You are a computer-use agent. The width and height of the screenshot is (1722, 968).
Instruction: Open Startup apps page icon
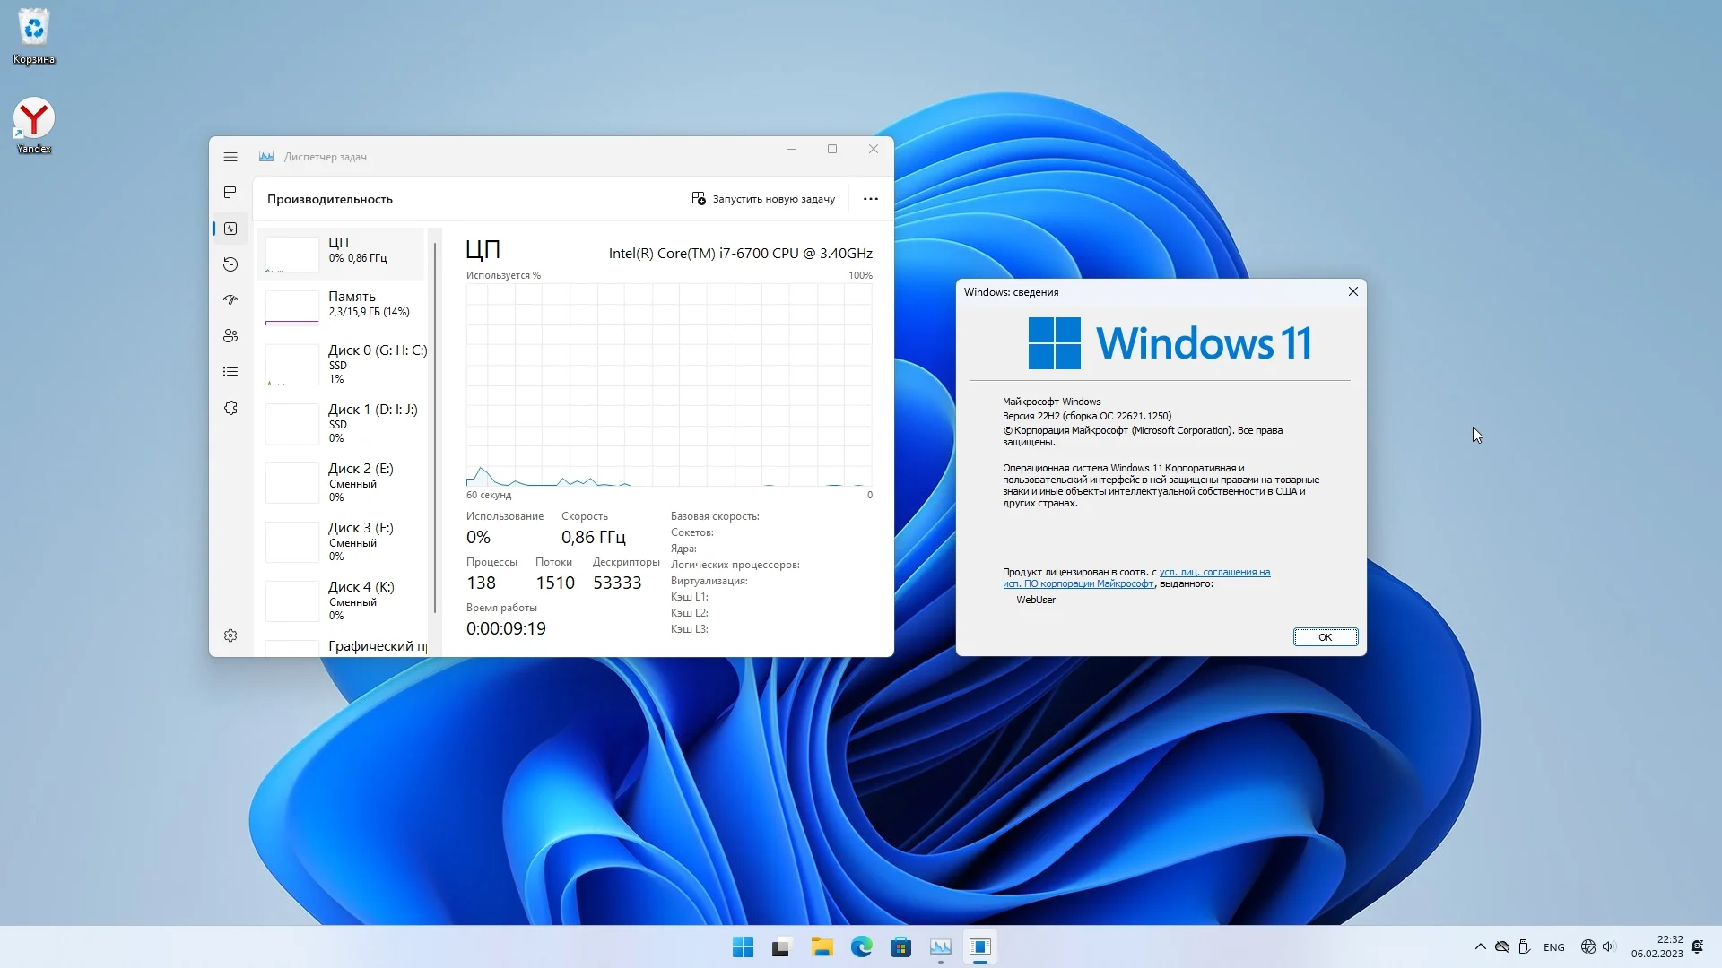pyautogui.click(x=230, y=300)
